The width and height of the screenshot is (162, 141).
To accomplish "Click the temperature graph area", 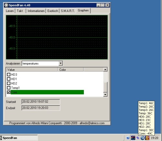I will (x=57, y=37).
